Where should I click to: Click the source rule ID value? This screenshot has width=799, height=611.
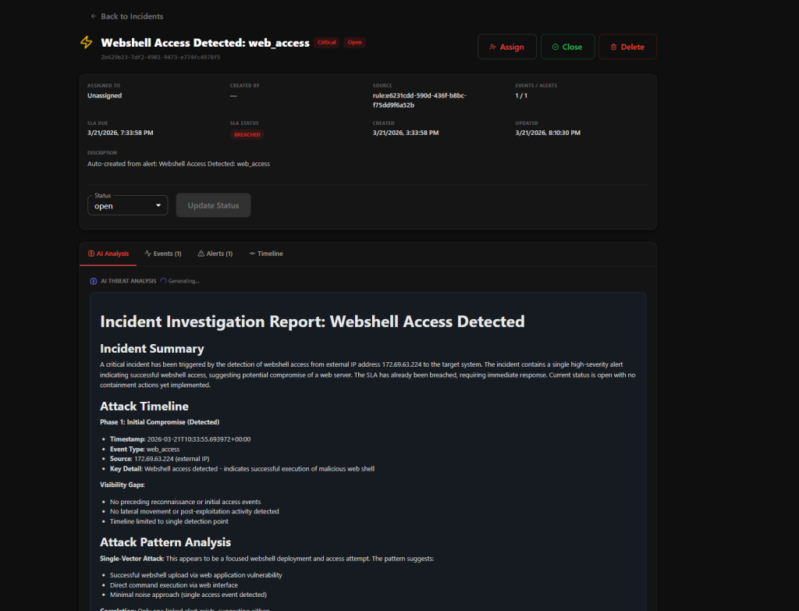419,100
